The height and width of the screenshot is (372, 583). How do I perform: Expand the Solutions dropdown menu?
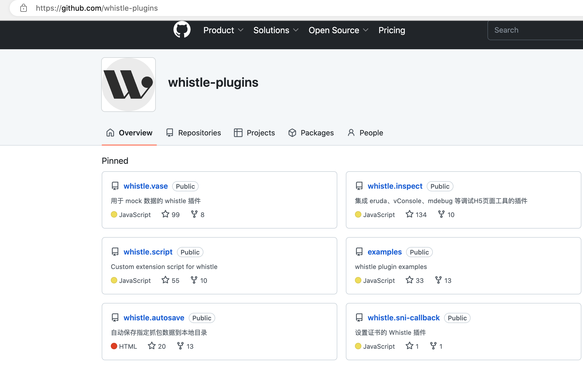[x=276, y=30]
